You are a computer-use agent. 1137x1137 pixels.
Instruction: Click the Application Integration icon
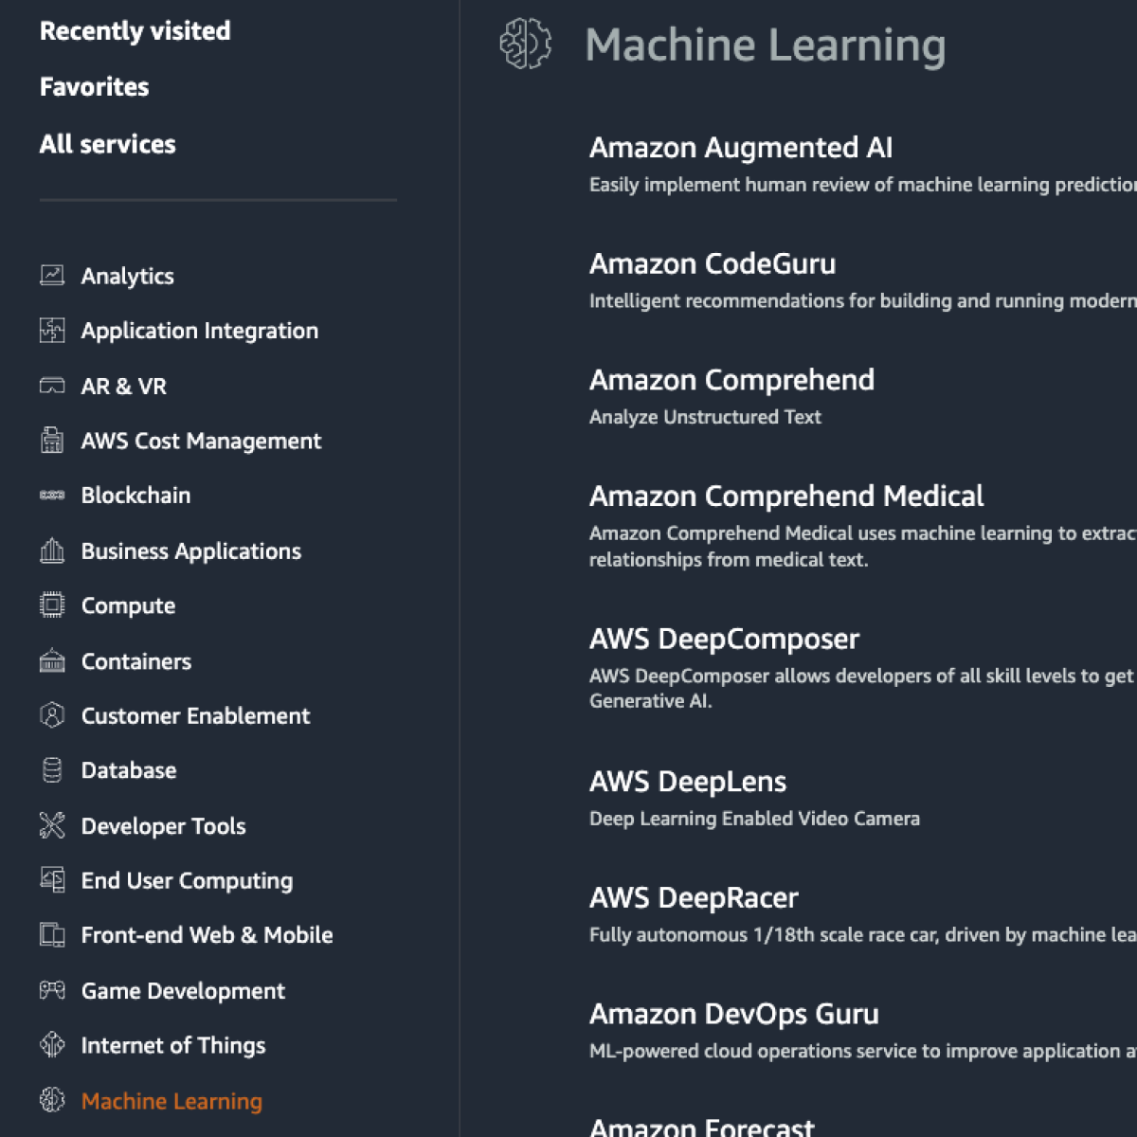pos(52,330)
